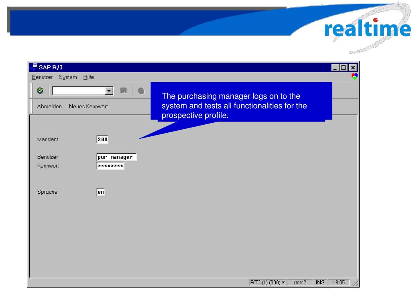The width and height of the screenshot is (411, 308).
Task: Focus the Benutzer field with pur-manager
Action: click(x=117, y=157)
